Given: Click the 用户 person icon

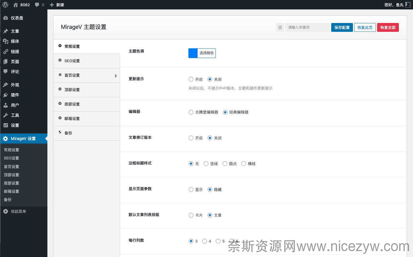Looking at the screenshot, I should [6, 105].
